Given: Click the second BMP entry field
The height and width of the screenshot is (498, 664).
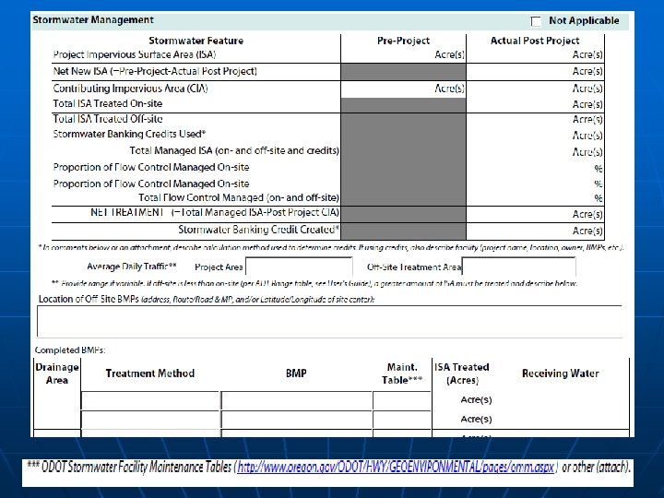Looking at the screenshot, I should [296, 420].
